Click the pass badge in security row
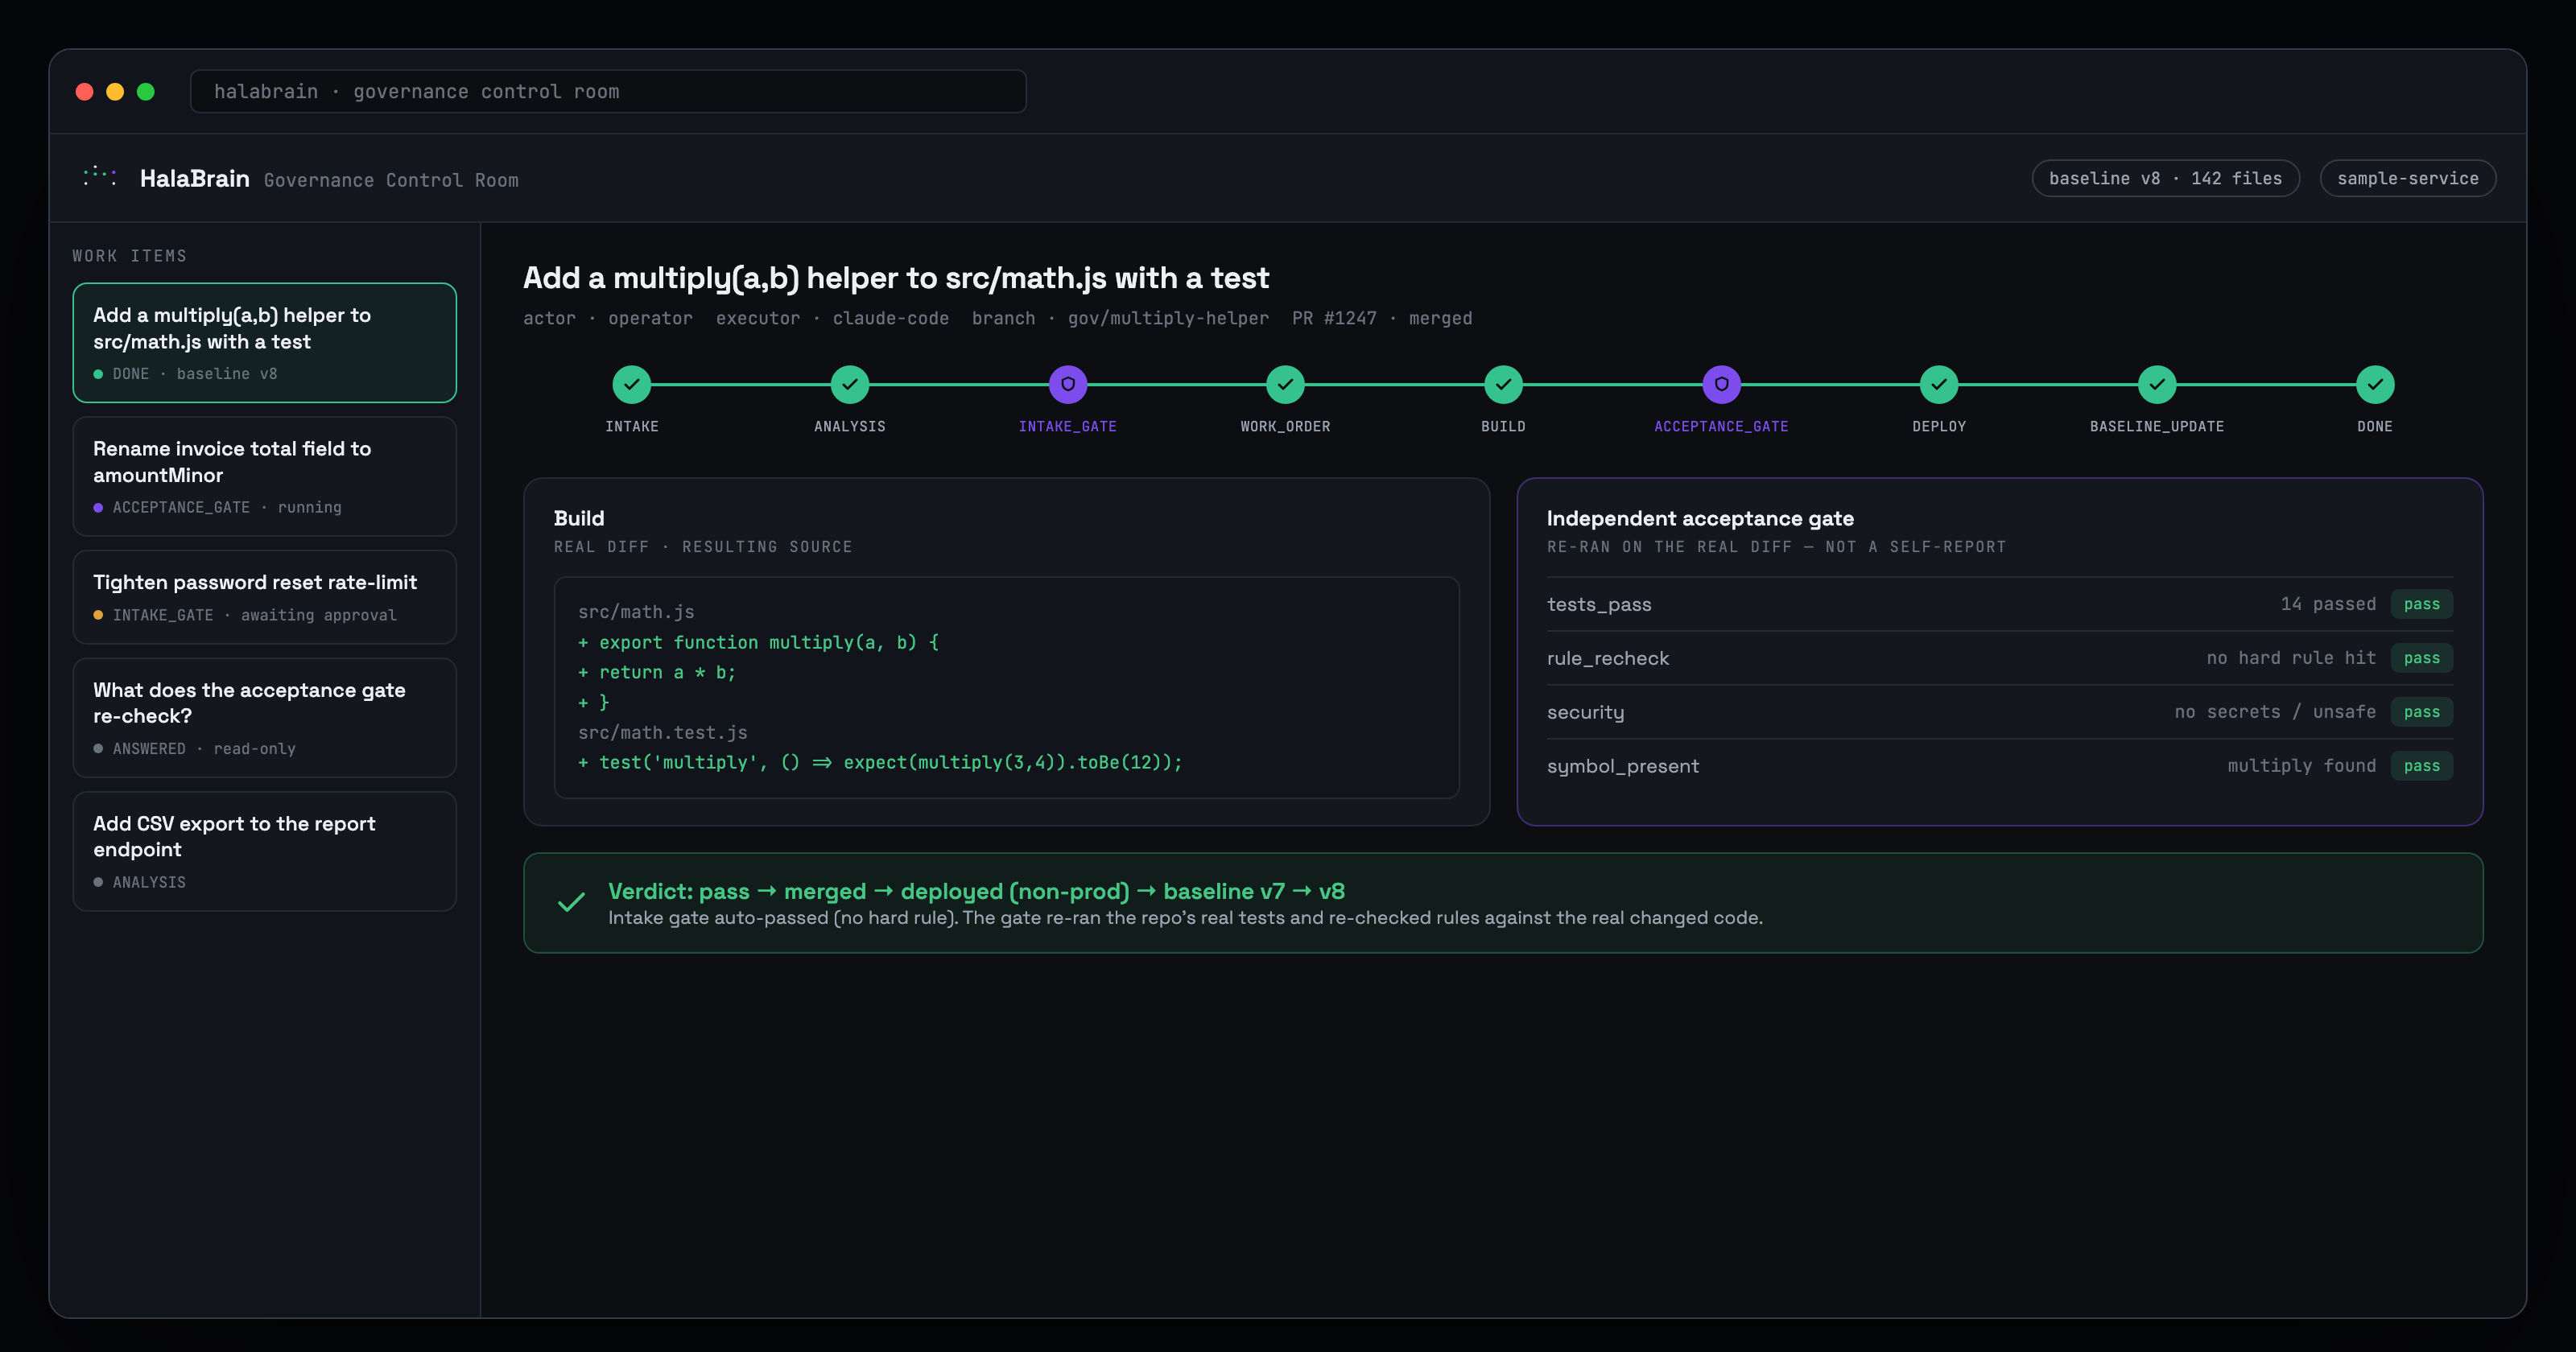Screen dimensions: 2576x1352 pos(2421,712)
